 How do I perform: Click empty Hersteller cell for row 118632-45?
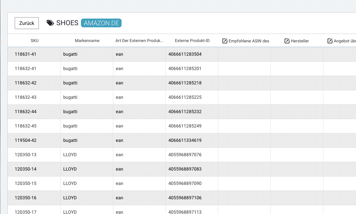point(297,126)
